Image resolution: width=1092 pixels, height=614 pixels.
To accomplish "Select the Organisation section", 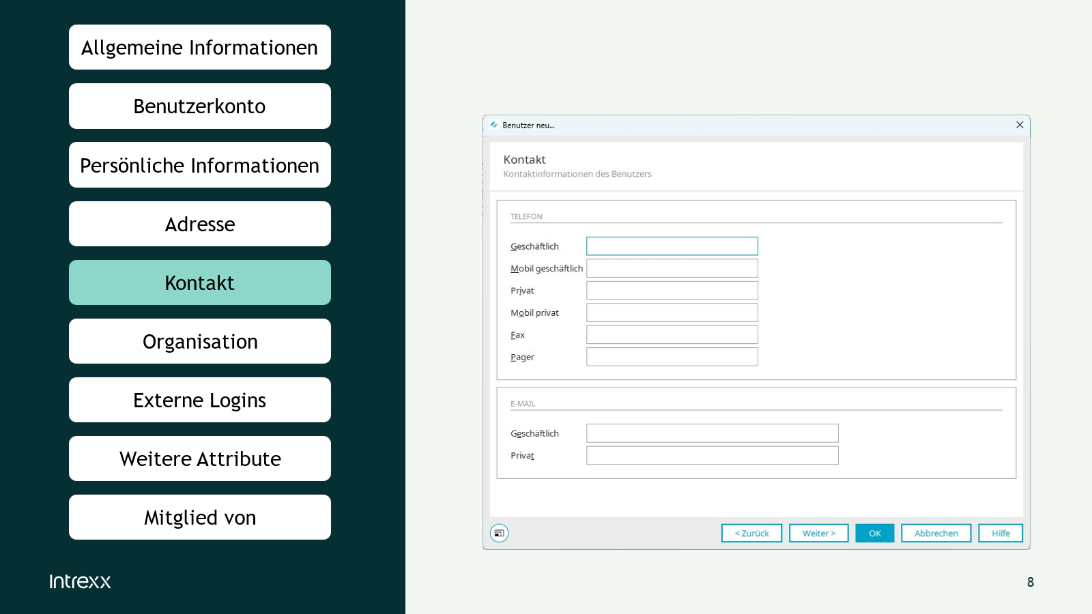I will pyautogui.click(x=199, y=341).
